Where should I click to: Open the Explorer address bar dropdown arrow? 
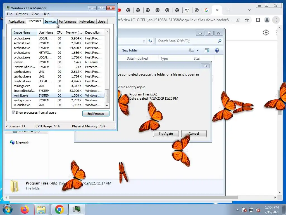[144, 41]
